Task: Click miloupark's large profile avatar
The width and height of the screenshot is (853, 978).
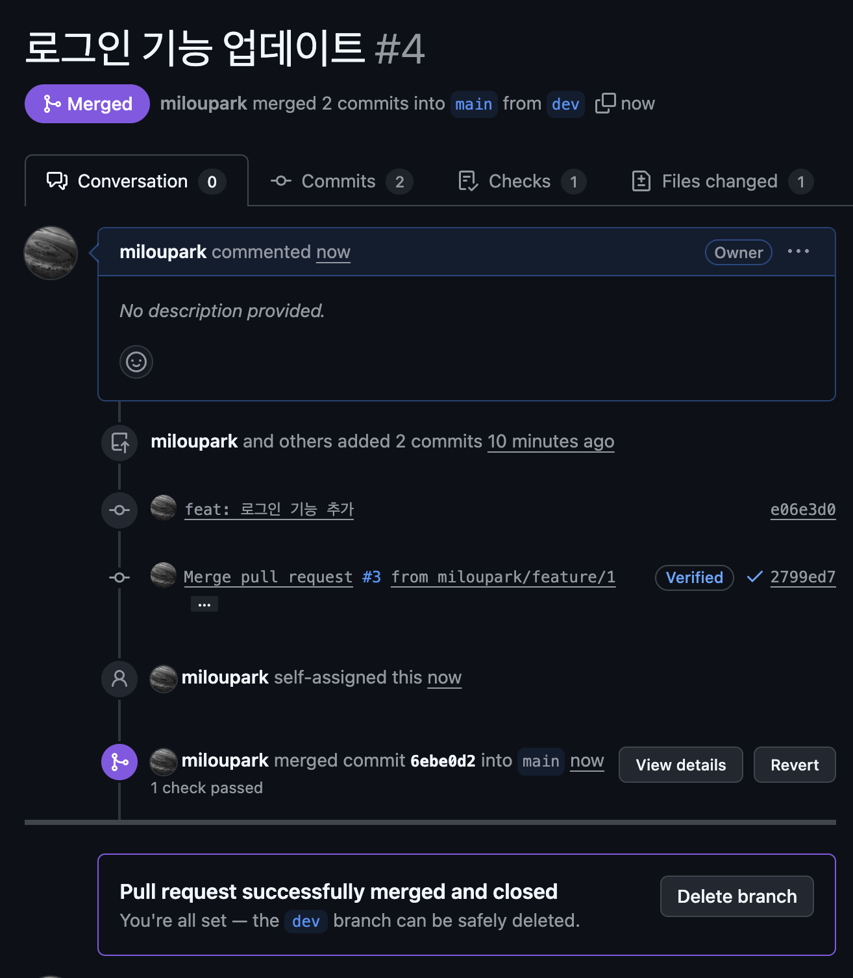Action: coord(51,253)
